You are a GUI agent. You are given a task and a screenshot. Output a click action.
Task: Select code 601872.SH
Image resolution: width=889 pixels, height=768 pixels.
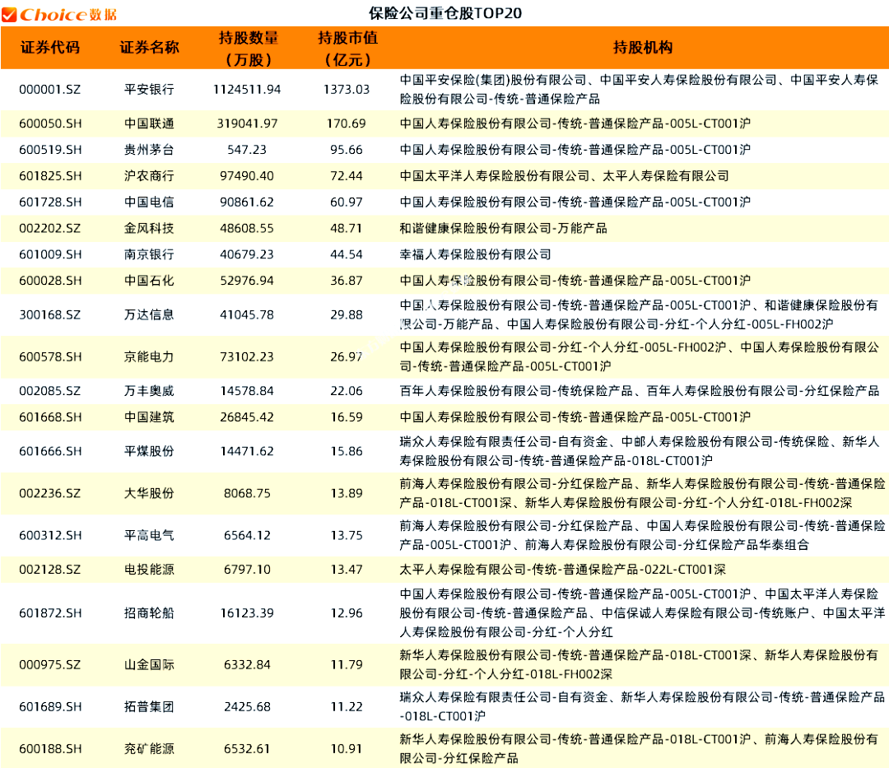click(50, 612)
